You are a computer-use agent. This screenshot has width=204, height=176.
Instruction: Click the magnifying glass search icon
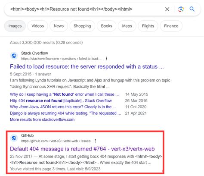tap(192, 9)
